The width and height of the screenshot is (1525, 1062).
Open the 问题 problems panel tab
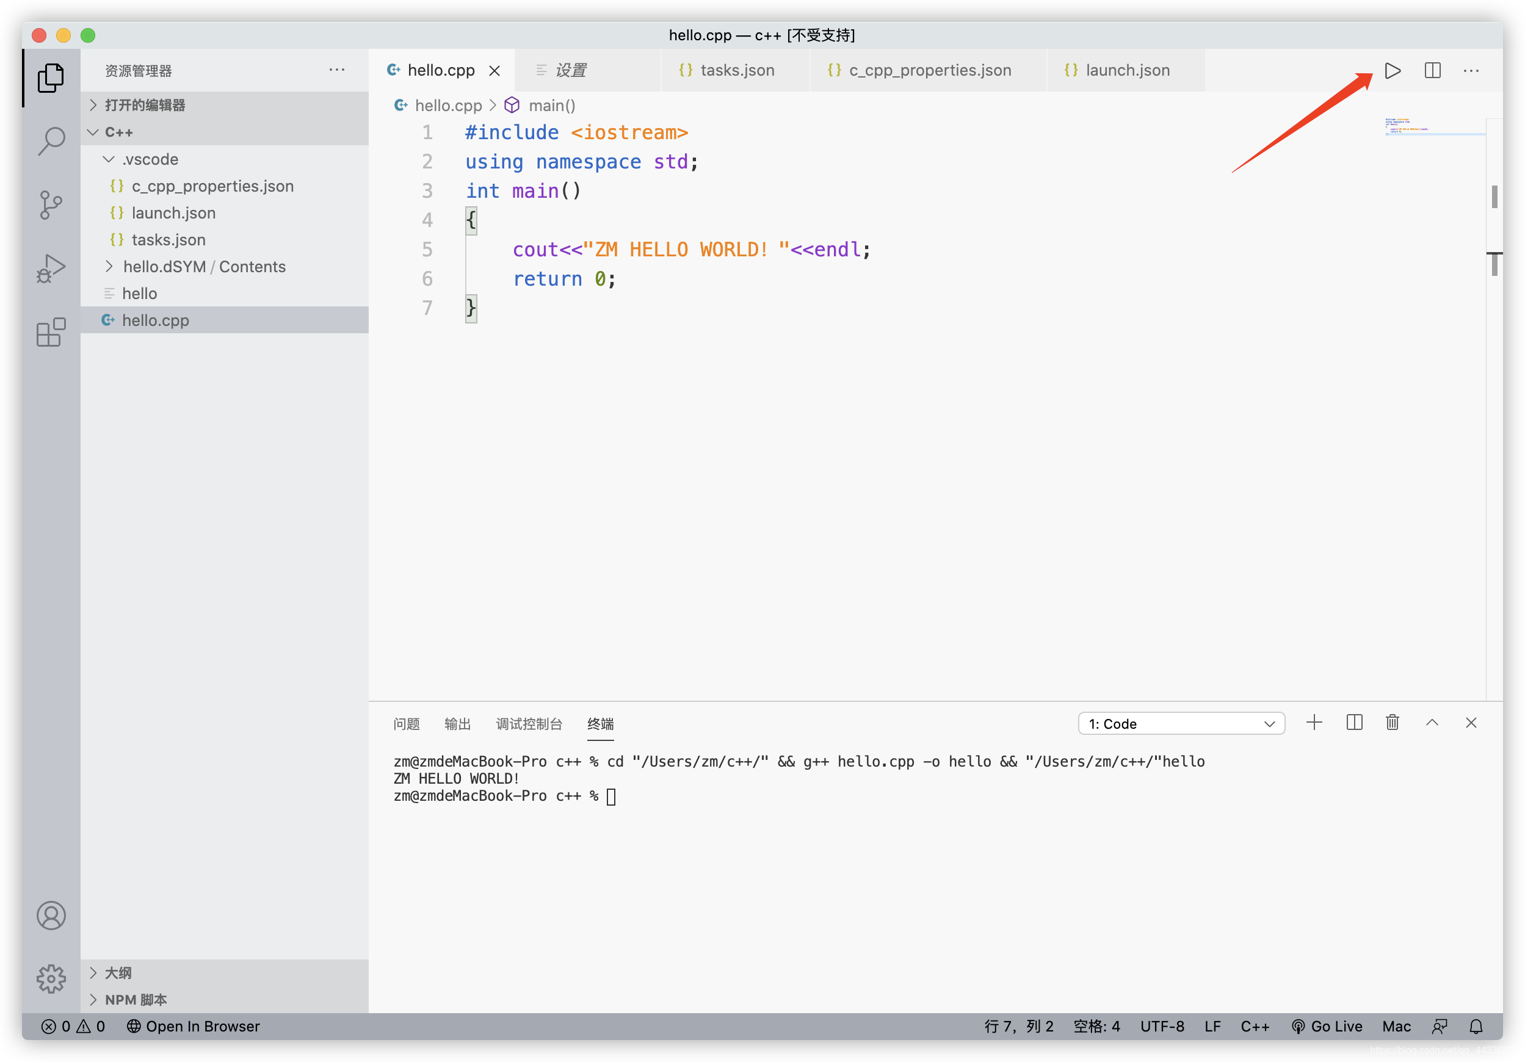click(406, 723)
